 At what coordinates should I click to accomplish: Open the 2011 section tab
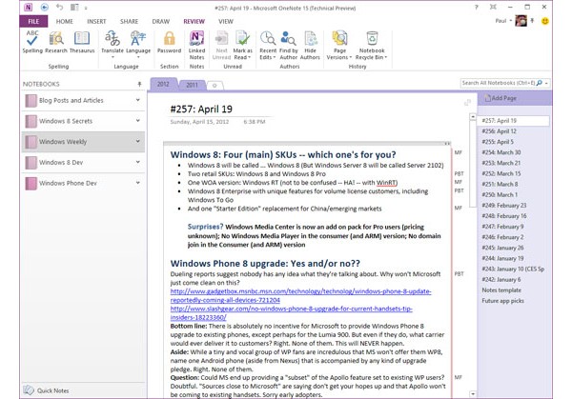coord(192,85)
